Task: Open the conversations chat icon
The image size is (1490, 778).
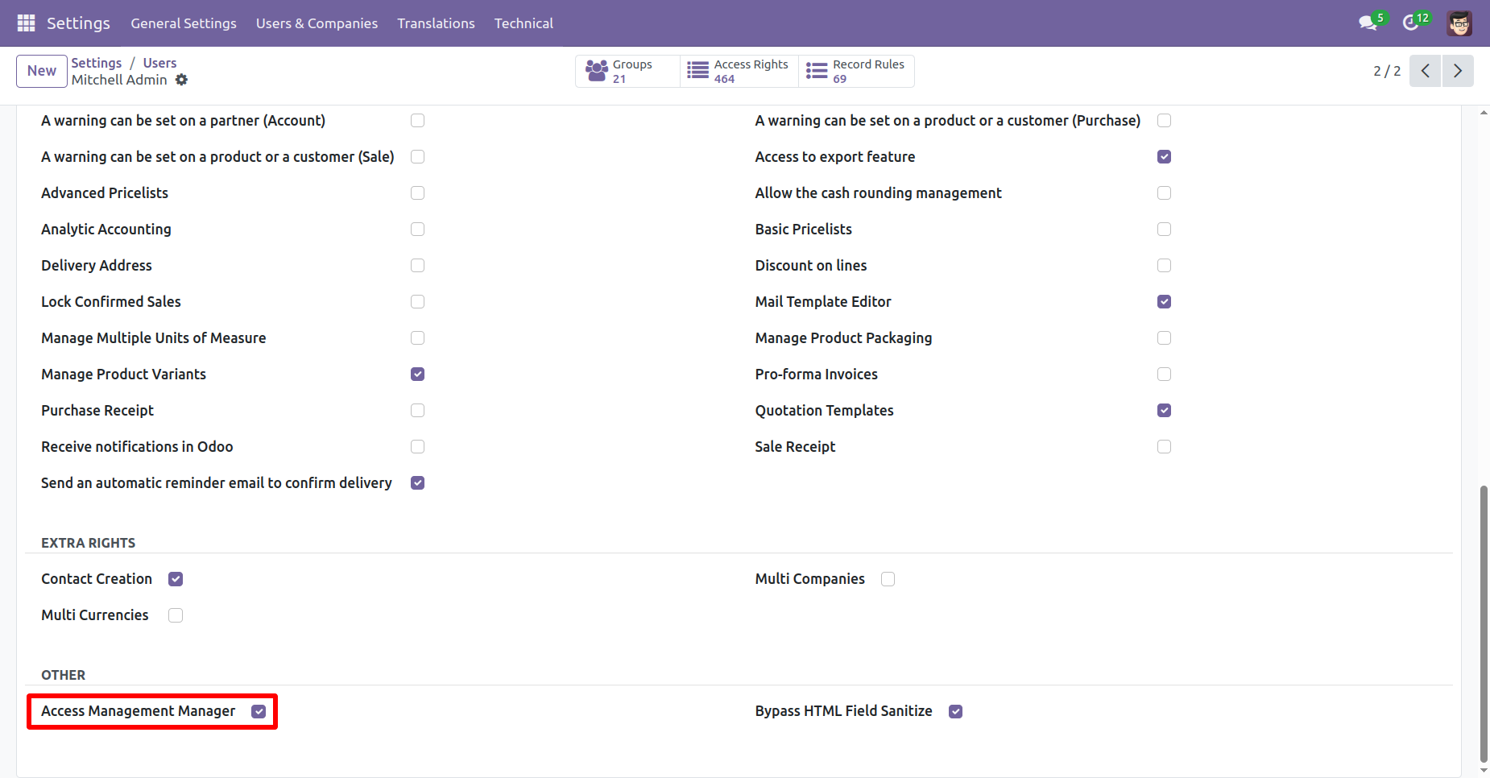Action: coord(1368,23)
